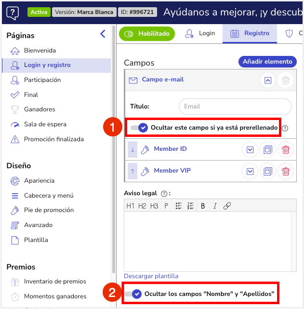Image resolution: width=304 pixels, height=309 pixels.
Task: Click the ID: #996721 badge
Action: [x=137, y=12]
